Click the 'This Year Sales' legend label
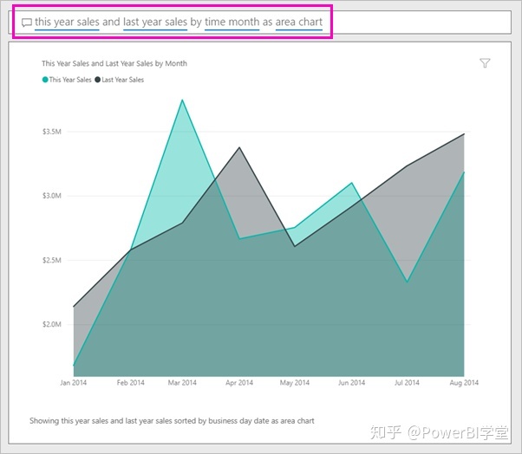The width and height of the screenshot is (522, 454). tap(70, 80)
